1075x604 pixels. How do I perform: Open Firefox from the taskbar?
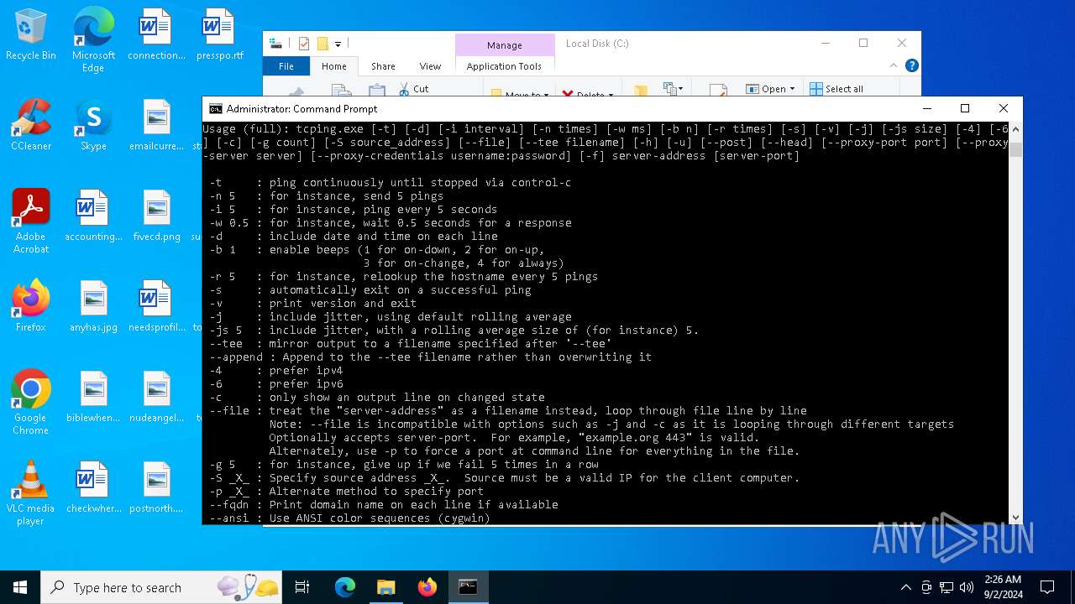[x=427, y=587]
